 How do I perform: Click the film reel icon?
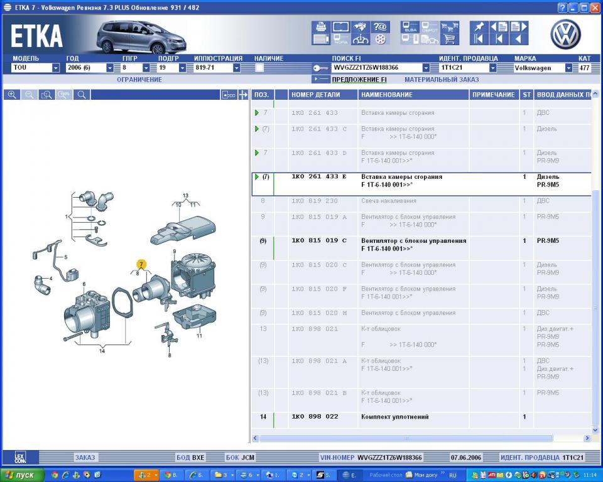click(380, 39)
